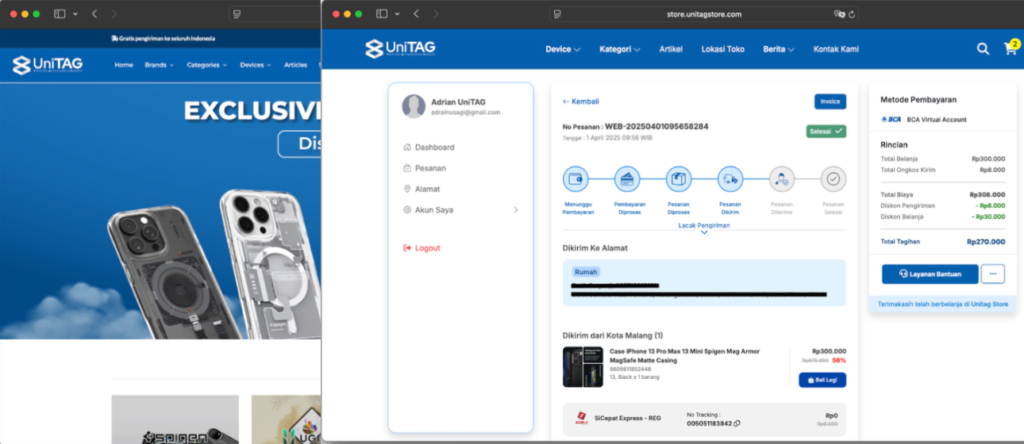1024x444 pixels.
Task: Click the BCA bank logo
Action: [x=891, y=120]
